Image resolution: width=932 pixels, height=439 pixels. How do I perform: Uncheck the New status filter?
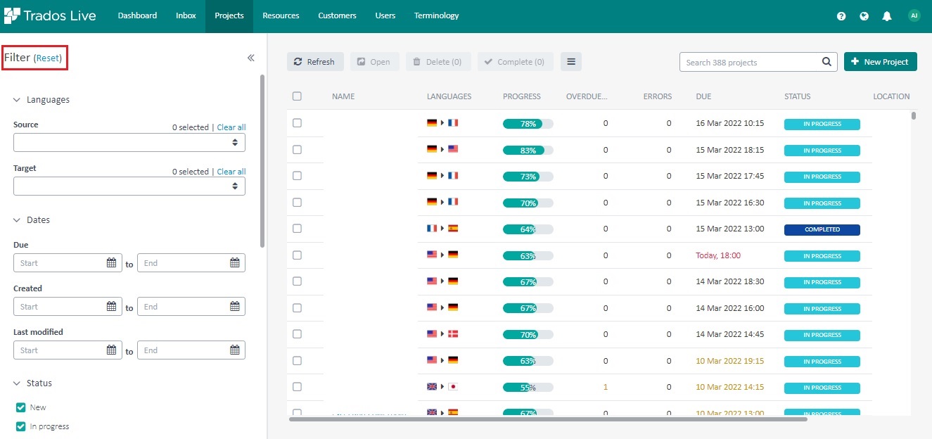(x=20, y=407)
